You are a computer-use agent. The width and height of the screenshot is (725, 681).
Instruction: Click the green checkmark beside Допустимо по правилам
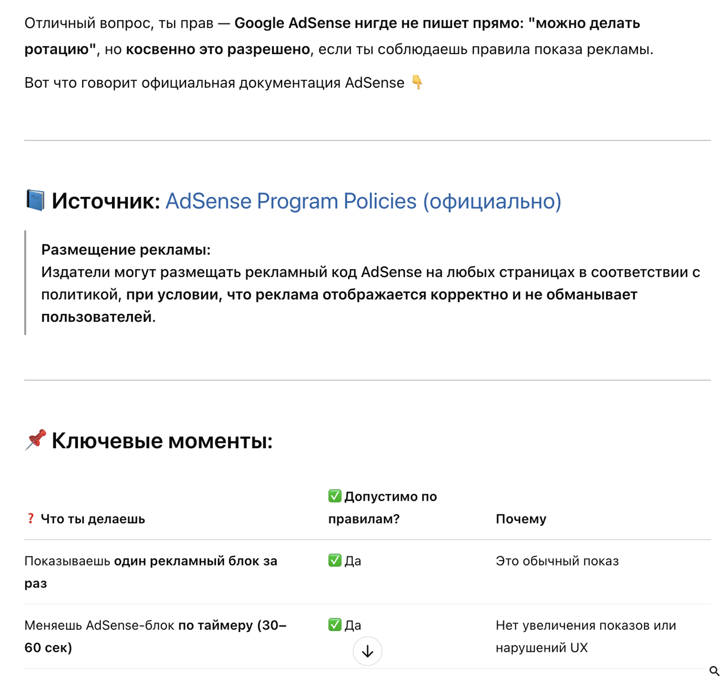point(335,496)
